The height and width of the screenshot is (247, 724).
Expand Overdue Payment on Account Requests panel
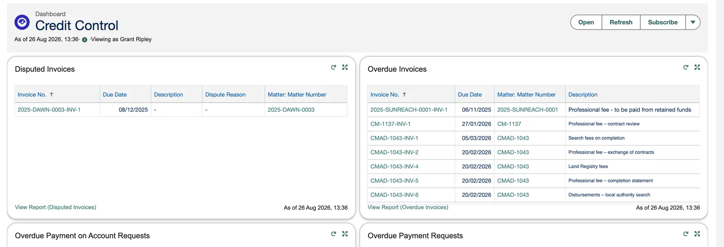[345, 234]
